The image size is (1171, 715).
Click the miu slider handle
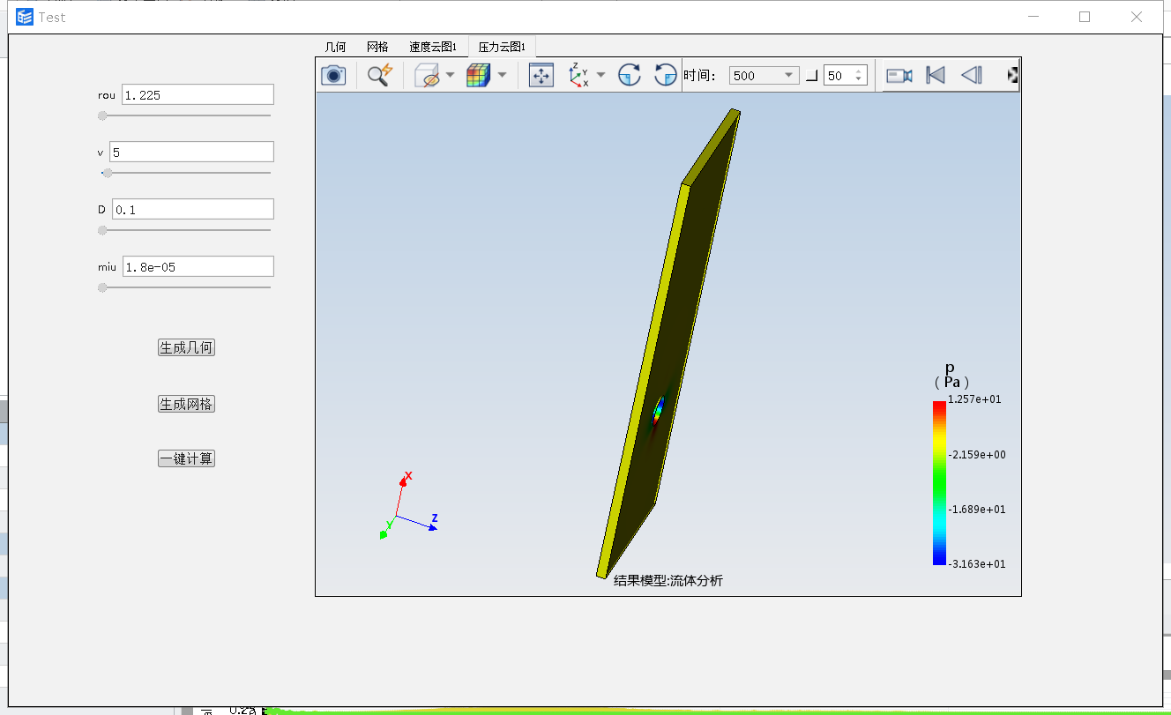coord(102,287)
